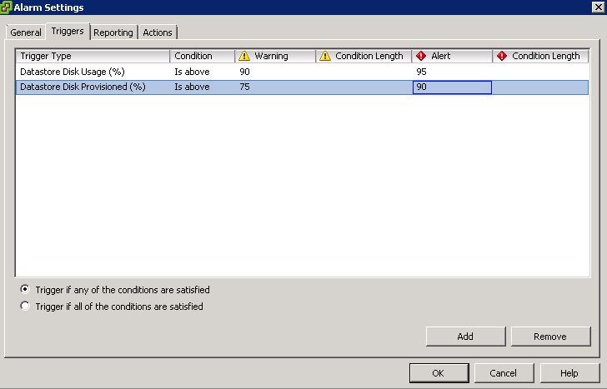
Task: Open Help for alarm settings
Action: (x=569, y=373)
